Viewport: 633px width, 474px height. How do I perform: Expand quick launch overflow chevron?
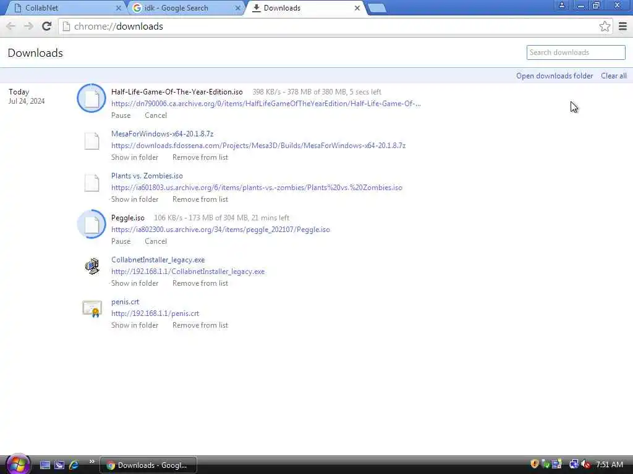[x=91, y=462]
